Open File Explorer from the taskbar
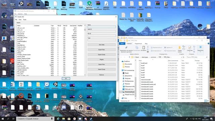This screenshot has width=215, height=121. pos(63,119)
